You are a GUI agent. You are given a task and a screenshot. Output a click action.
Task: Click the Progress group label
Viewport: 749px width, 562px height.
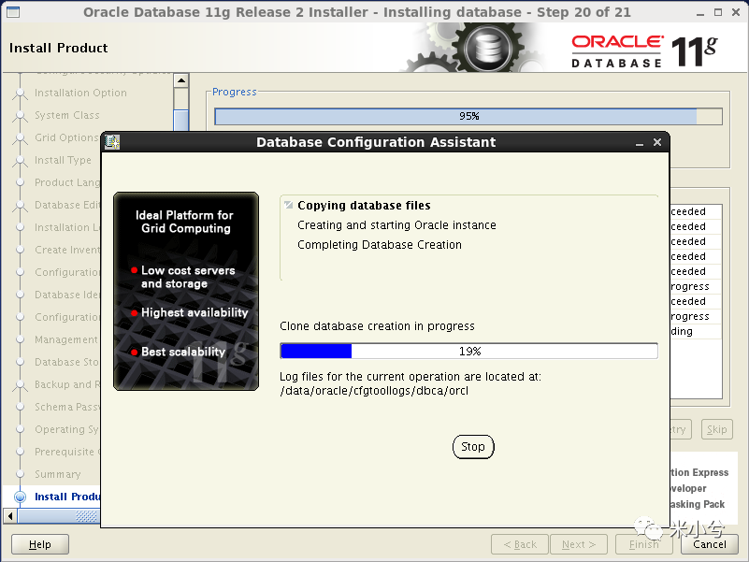coord(234,92)
